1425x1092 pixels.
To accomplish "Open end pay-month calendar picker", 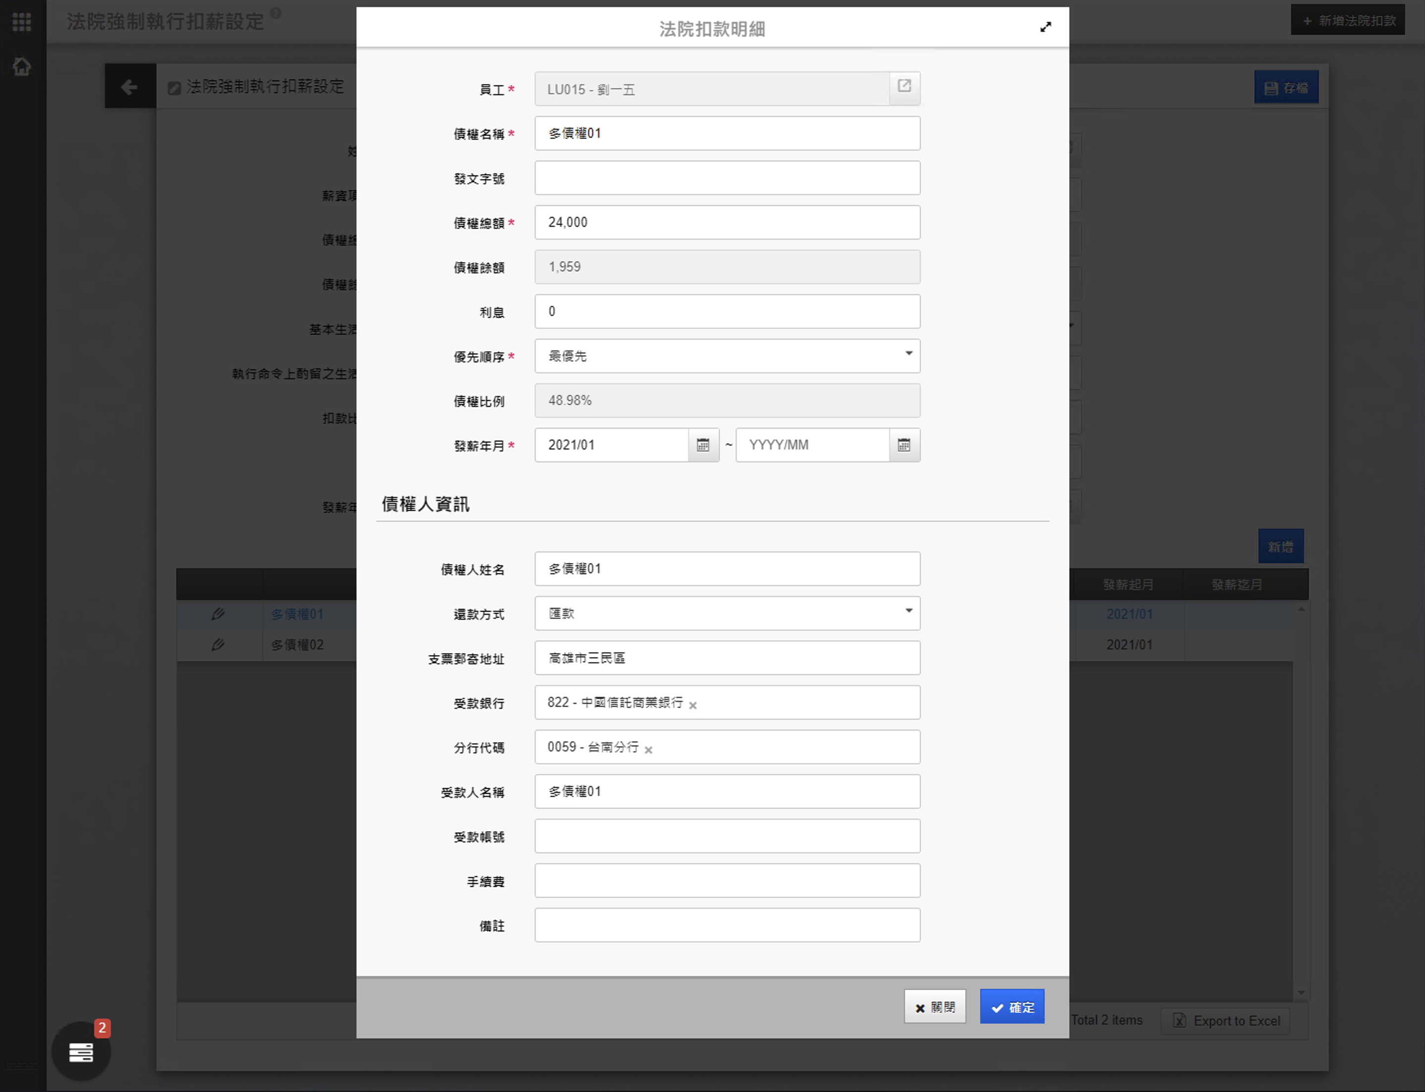I will point(904,445).
